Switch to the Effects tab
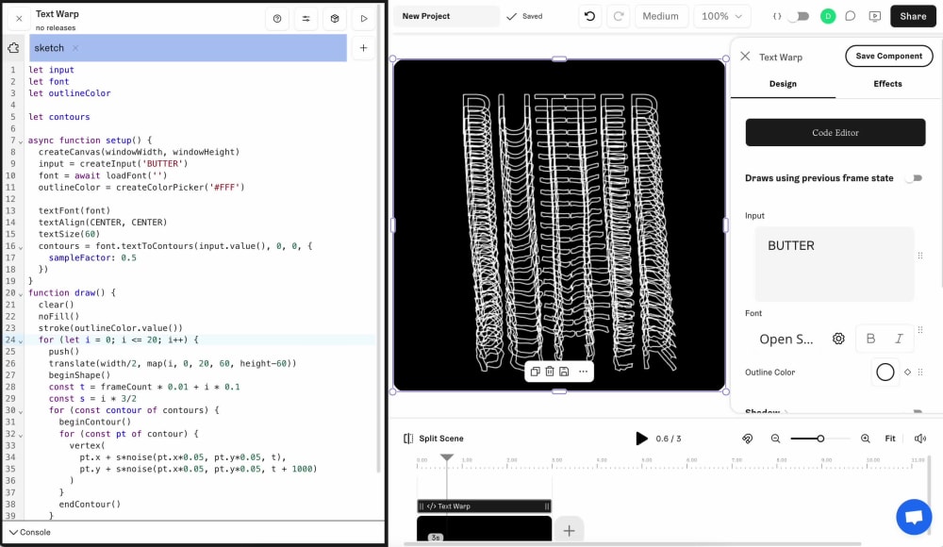Image resolution: width=943 pixels, height=547 pixels. (887, 84)
